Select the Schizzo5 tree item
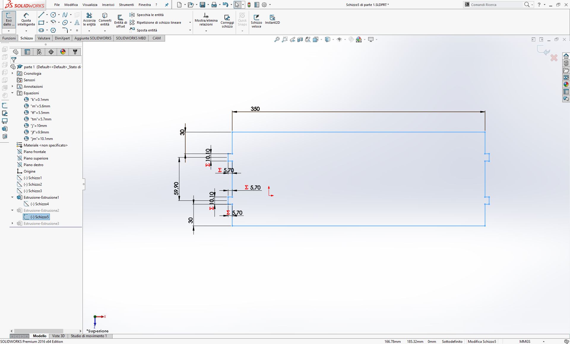Screen dimensions: 570x344 (x=37, y=217)
